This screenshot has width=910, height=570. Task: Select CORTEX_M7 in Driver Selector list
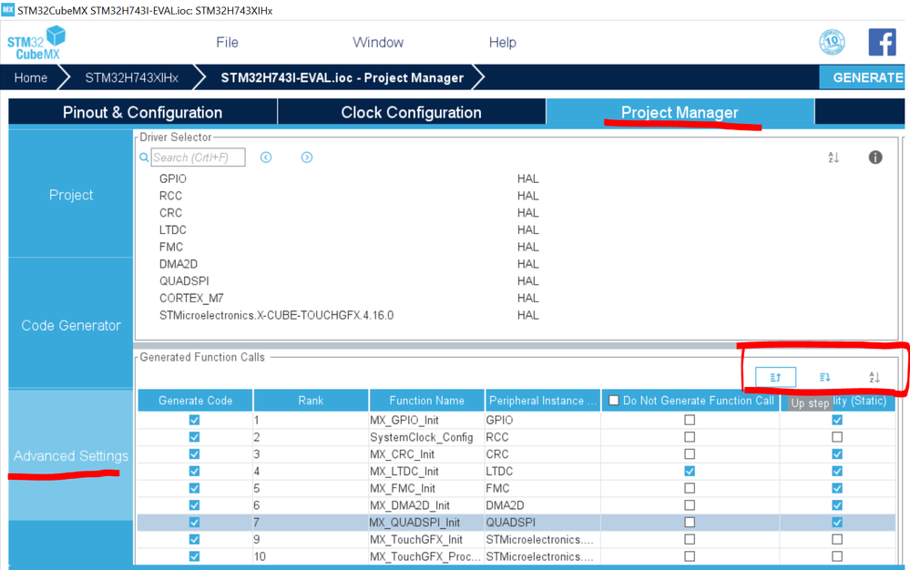(191, 298)
